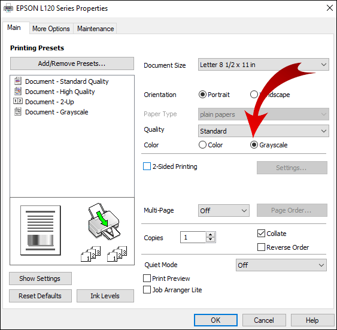Viewport: 337px width, 330px height.
Task: Click Reset Defaults button
Action: pyautogui.click(x=40, y=296)
